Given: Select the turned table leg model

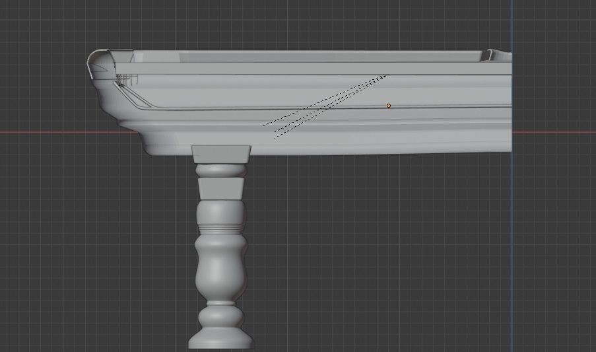Looking at the screenshot, I should 221,247.
